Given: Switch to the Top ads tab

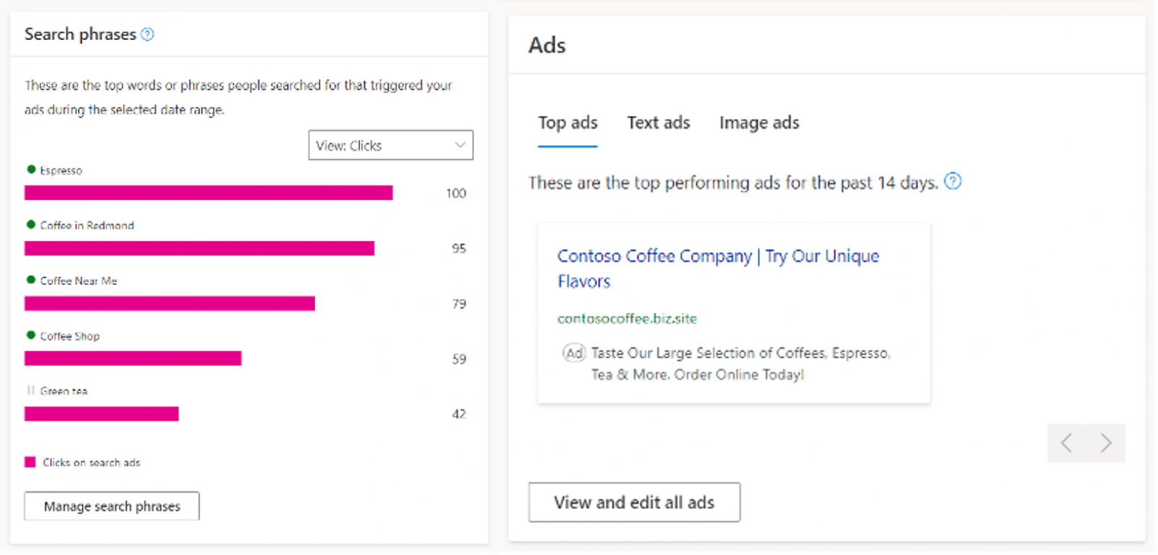Looking at the screenshot, I should pos(567,123).
